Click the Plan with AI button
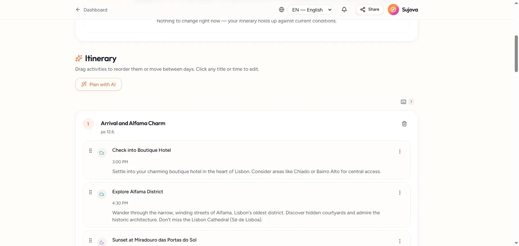The height and width of the screenshot is (246, 519). tap(98, 84)
